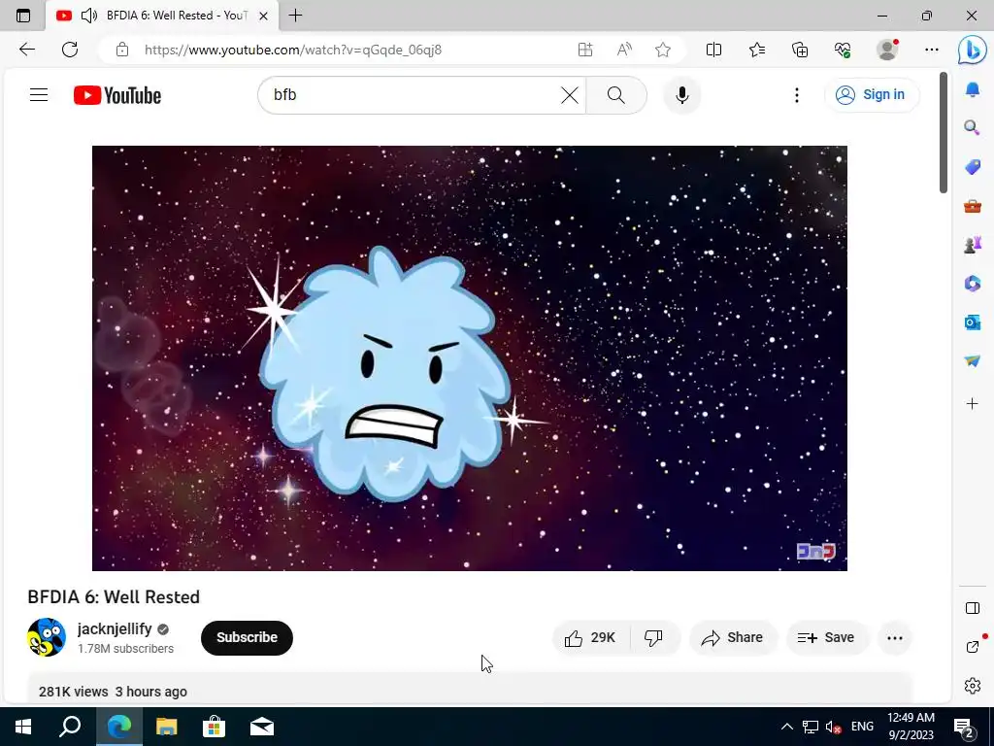Open taskbar search
Viewport: 994px width, 746px height.
click(x=70, y=727)
